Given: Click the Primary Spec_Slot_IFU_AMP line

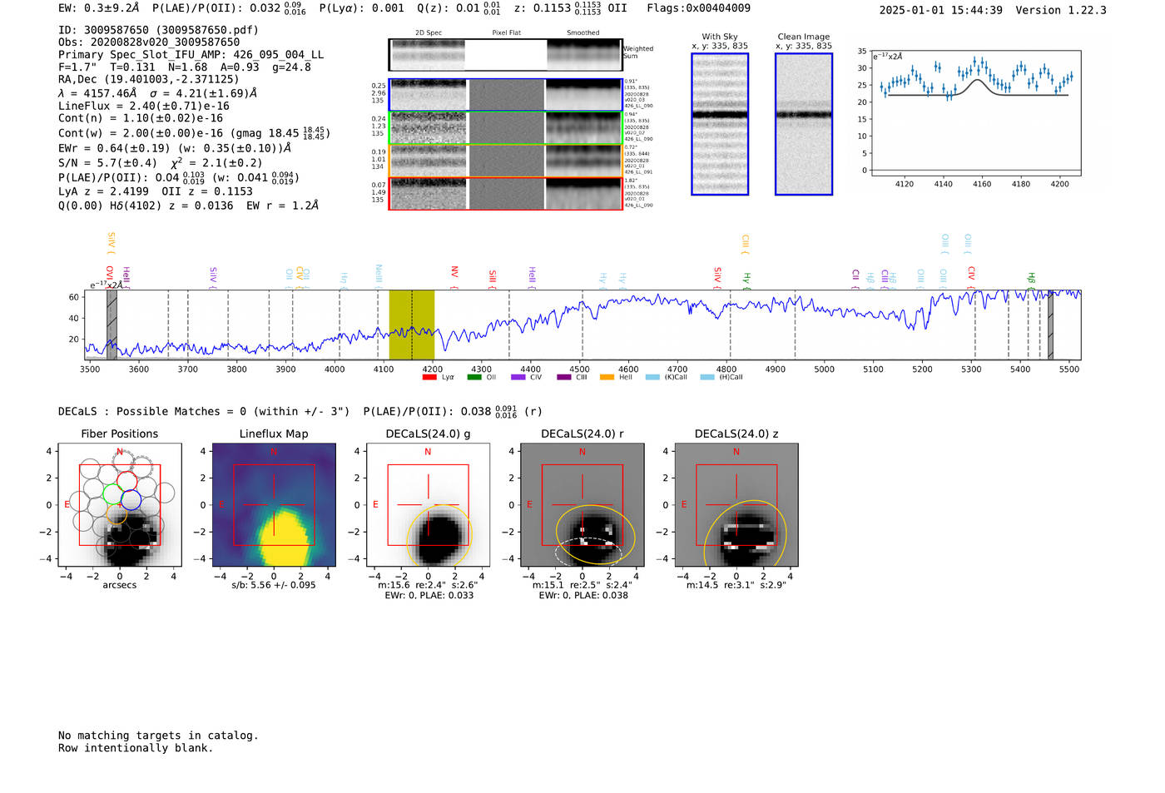Looking at the screenshot, I should click(x=191, y=54).
